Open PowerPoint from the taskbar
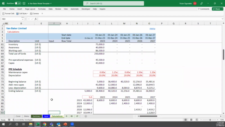Viewport: 225px width, 127px height. tap(65, 124)
